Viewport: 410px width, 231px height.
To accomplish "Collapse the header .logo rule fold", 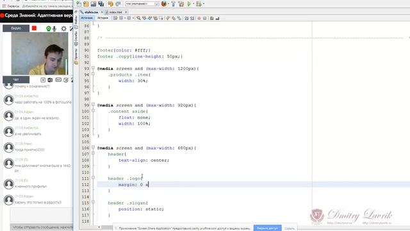I will coord(93,178).
